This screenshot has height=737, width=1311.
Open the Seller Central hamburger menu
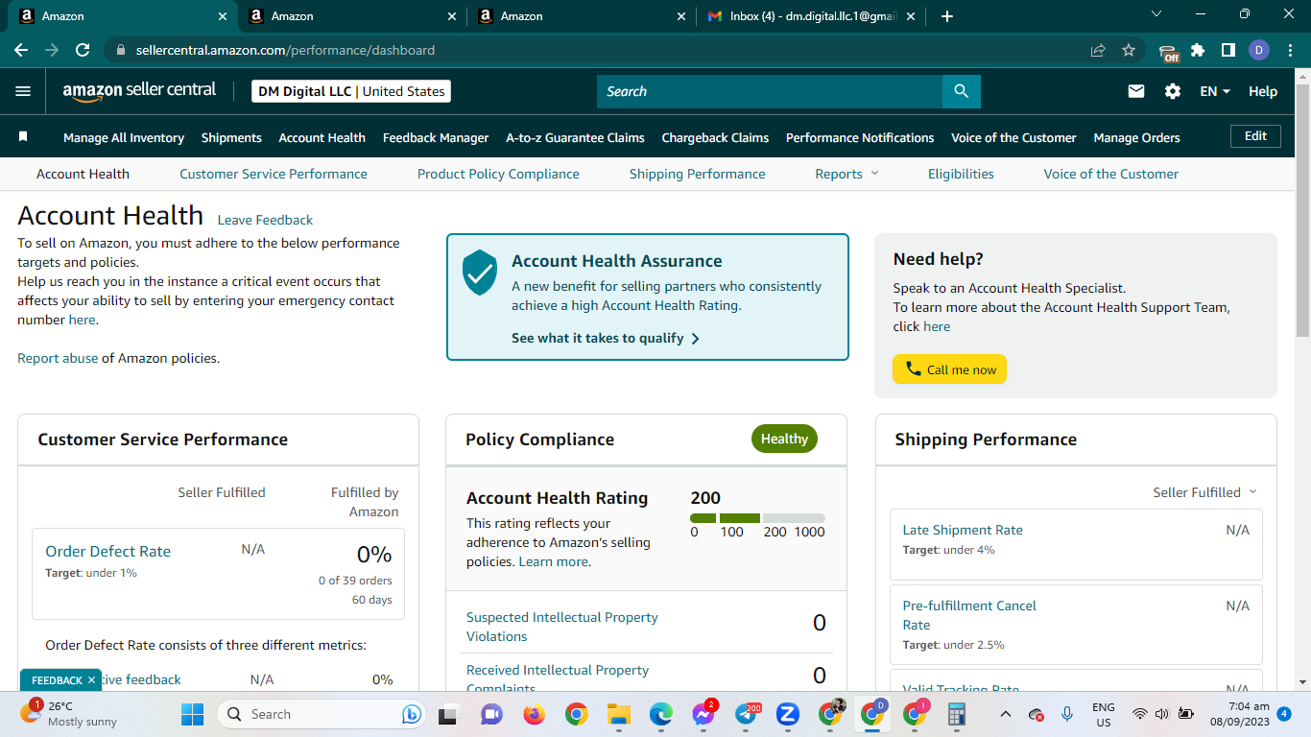coord(23,91)
